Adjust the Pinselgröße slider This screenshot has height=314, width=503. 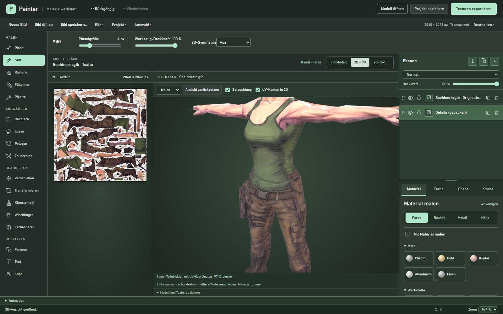click(x=100, y=46)
